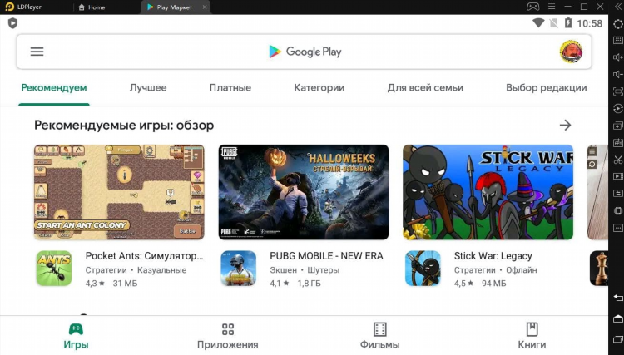The height and width of the screenshot is (355, 624).
Task: Click the Stick War: Legacy app icon
Action: tap(423, 269)
